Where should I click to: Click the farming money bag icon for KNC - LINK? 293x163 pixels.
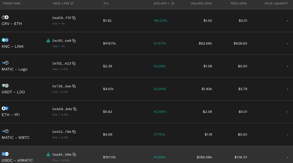[48, 41]
